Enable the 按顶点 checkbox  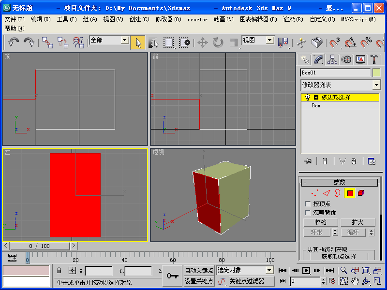point(308,204)
